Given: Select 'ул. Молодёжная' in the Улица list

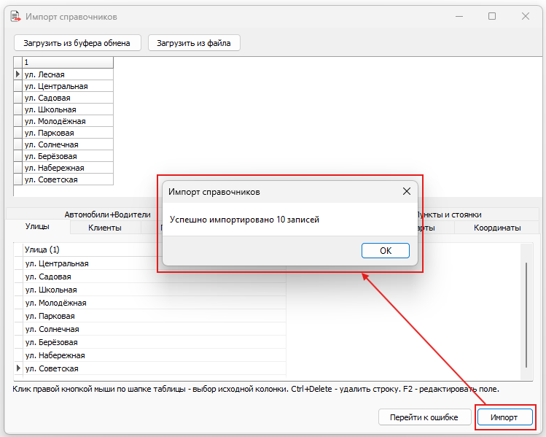Looking at the screenshot, I should pyautogui.click(x=155, y=303).
